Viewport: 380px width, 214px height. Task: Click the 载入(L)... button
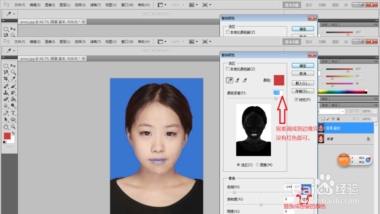tap(303, 83)
